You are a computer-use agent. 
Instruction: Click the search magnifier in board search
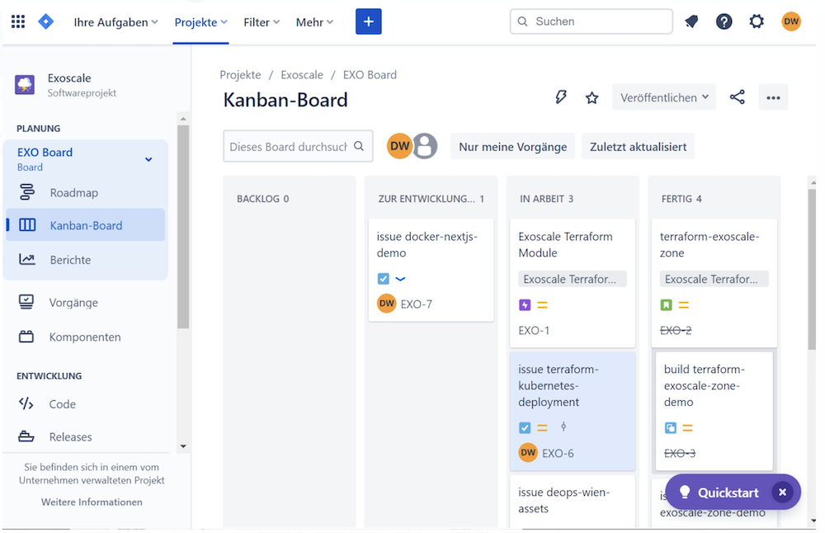359,146
